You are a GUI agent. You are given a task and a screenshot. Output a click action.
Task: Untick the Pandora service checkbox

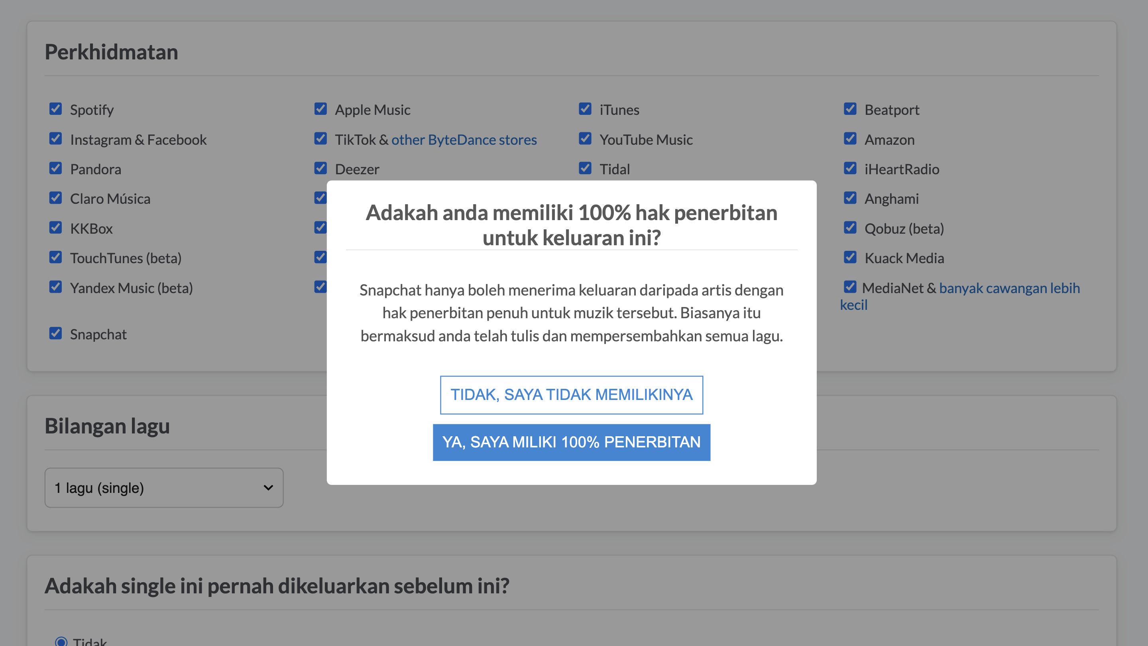[55, 168]
